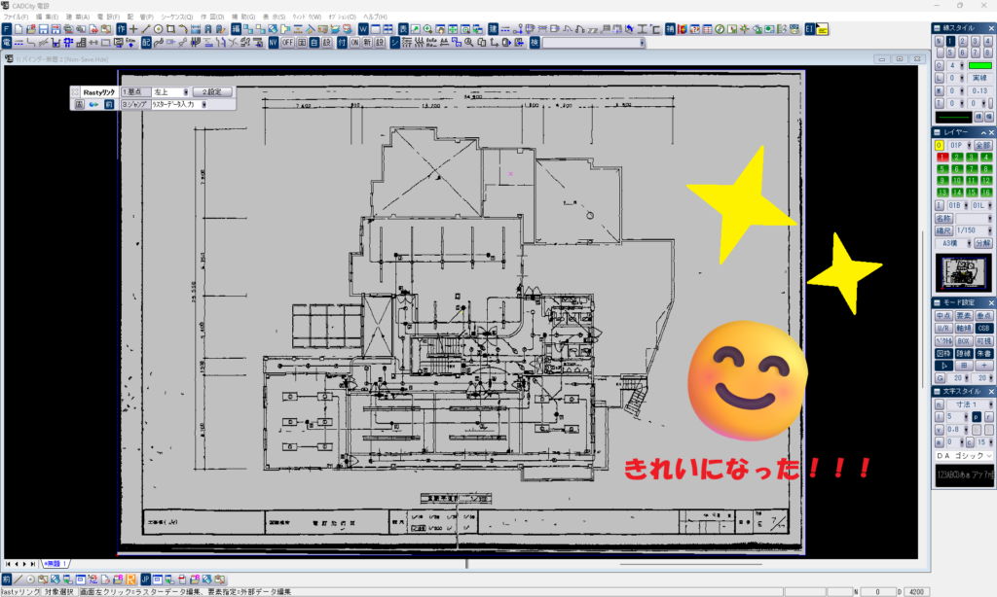Click the sun-shaped icon in 補 toolbar group
This screenshot has width=997, height=597.
coord(745,29)
